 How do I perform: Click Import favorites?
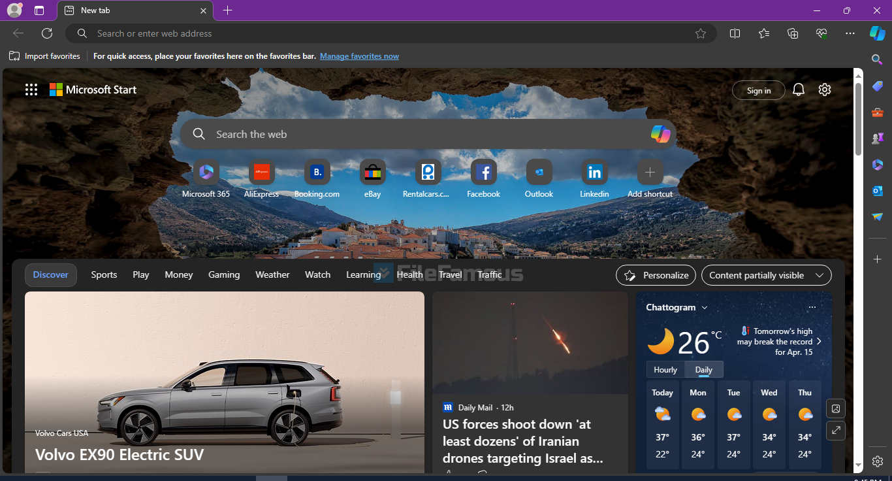tap(44, 56)
